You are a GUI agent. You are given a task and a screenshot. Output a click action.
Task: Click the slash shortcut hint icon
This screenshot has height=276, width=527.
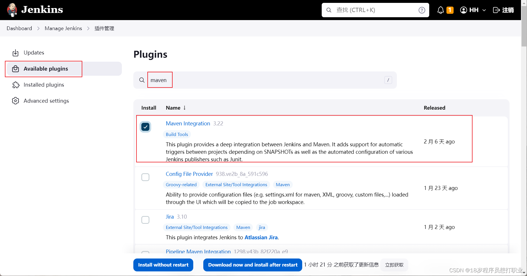[x=388, y=80]
